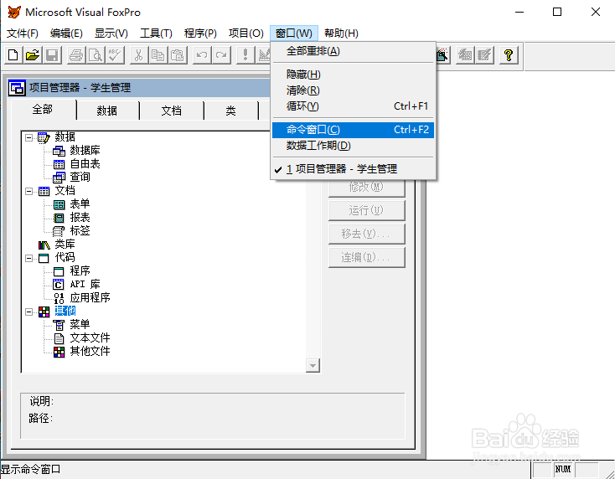Collapse the 数据 tree node
The height and width of the screenshot is (479, 615).
pyautogui.click(x=29, y=137)
